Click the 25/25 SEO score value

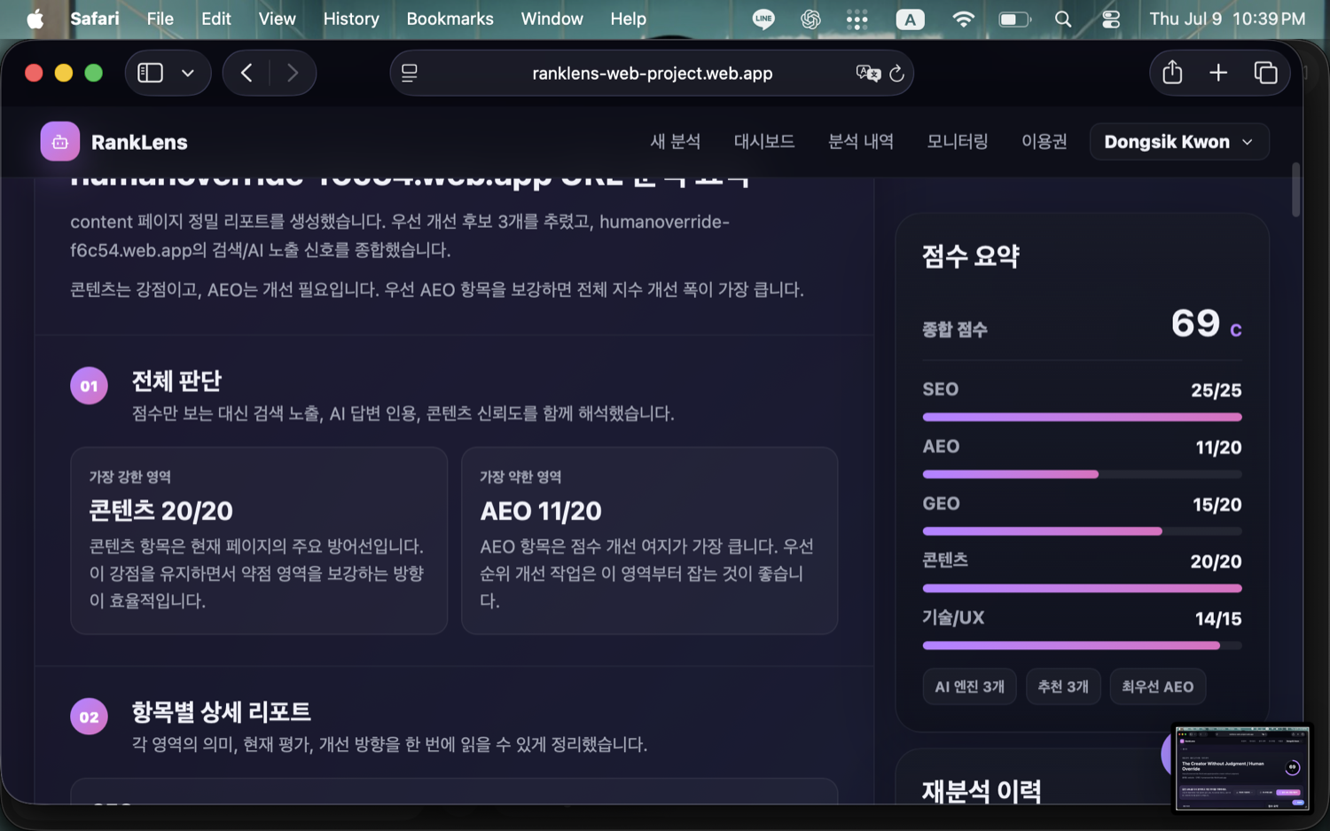click(1217, 390)
